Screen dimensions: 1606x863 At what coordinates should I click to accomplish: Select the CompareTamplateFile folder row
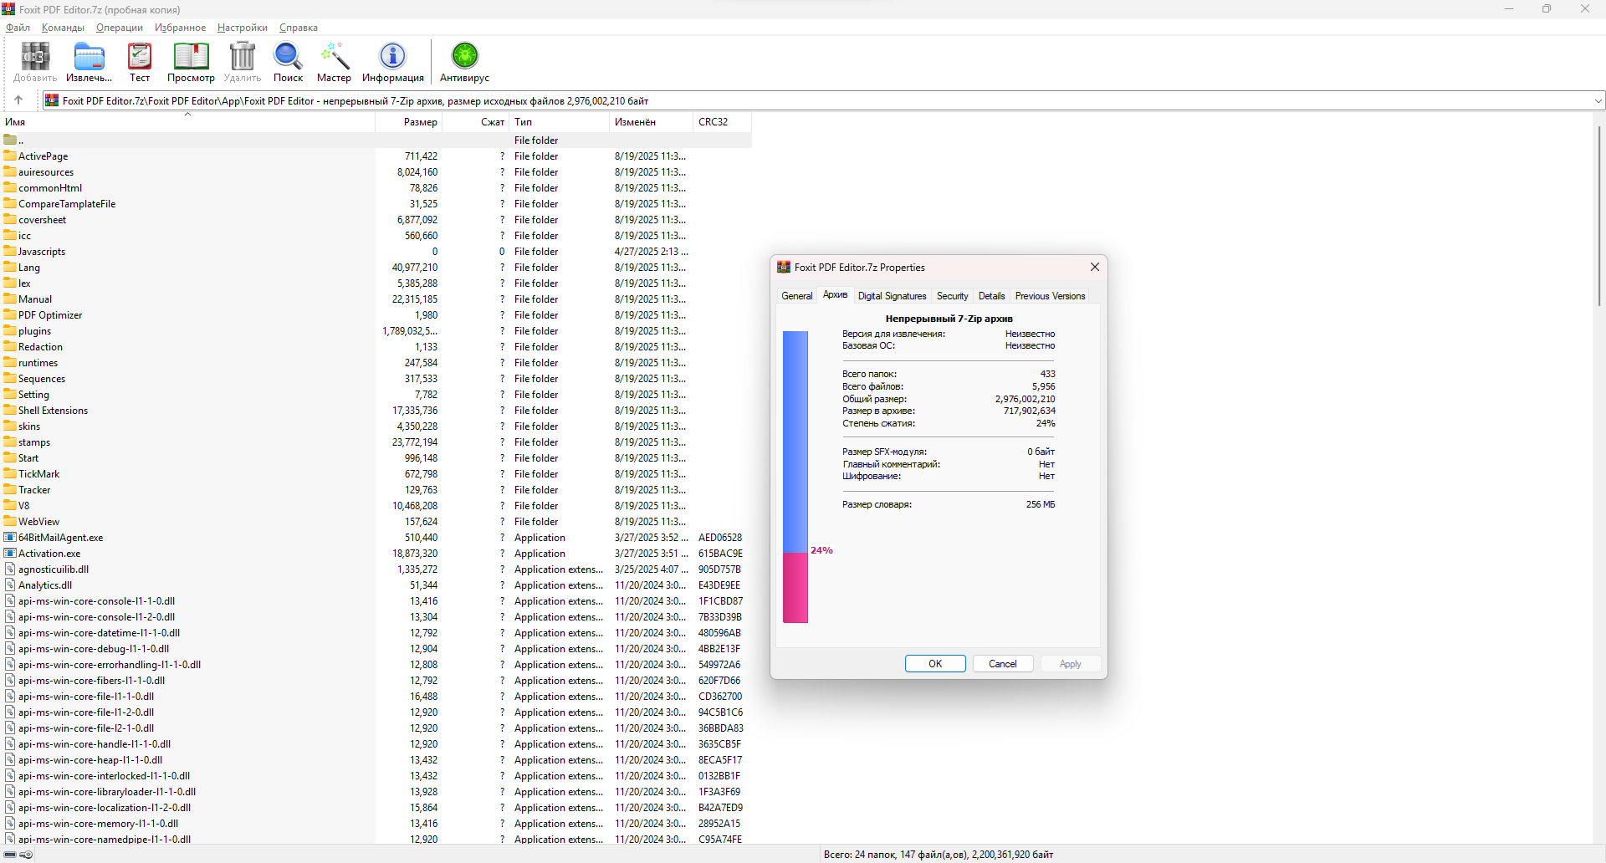(x=376, y=203)
